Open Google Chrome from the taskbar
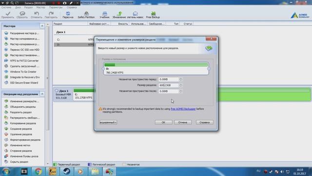Screen dimensions: 312x176 [38, 172]
